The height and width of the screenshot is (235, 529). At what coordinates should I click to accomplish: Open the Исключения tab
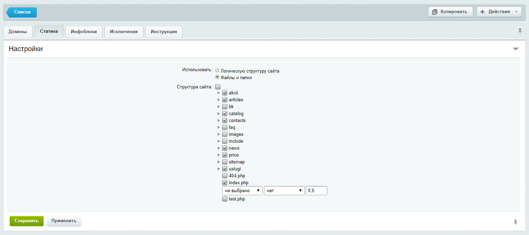click(124, 31)
